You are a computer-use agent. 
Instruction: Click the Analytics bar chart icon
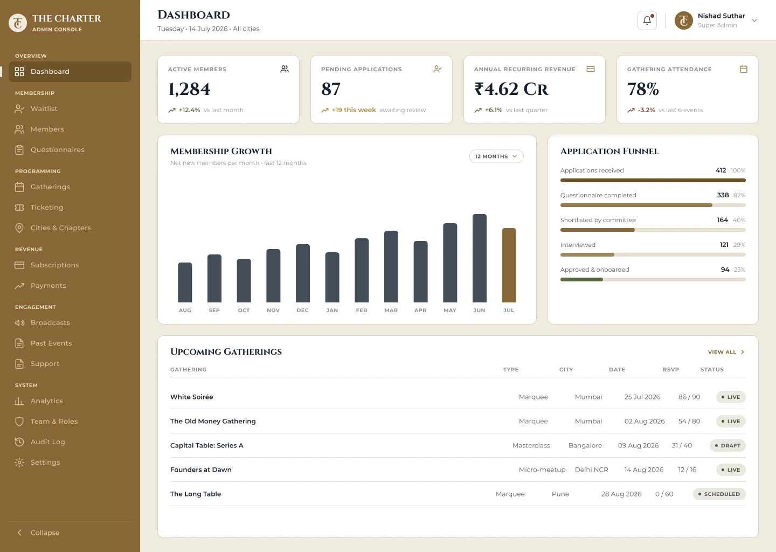coord(19,401)
